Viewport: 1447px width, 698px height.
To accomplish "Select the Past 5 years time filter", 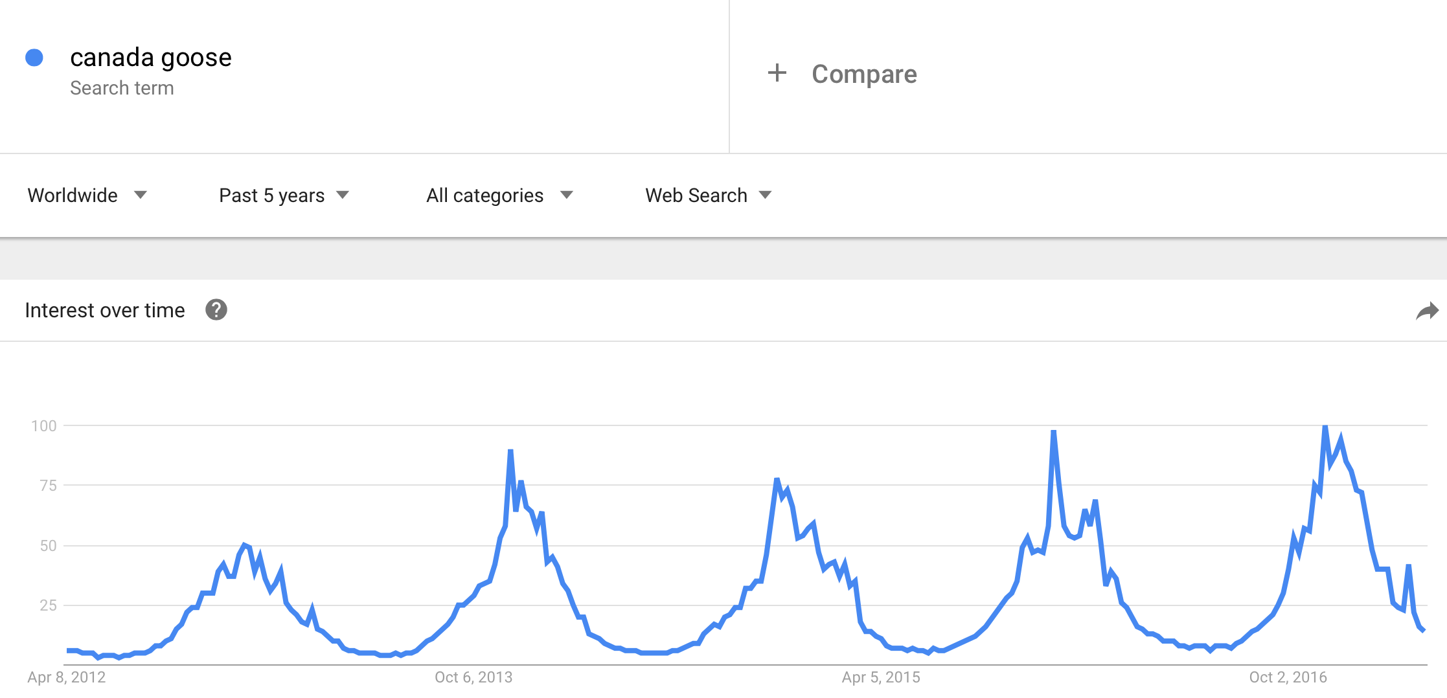I will [x=271, y=195].
